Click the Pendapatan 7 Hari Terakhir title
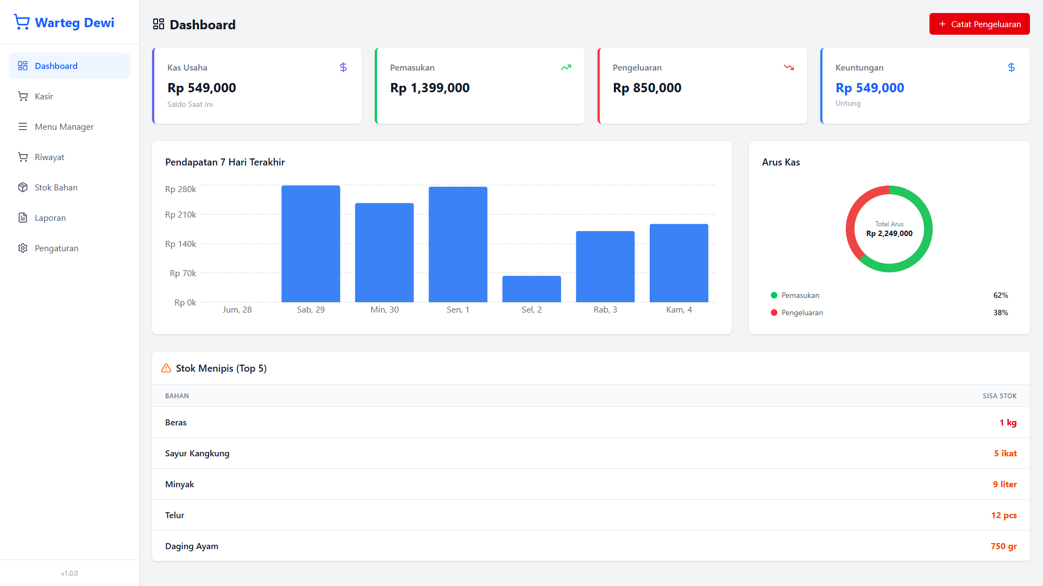The image size is (1043, 586). click(225, 162)
